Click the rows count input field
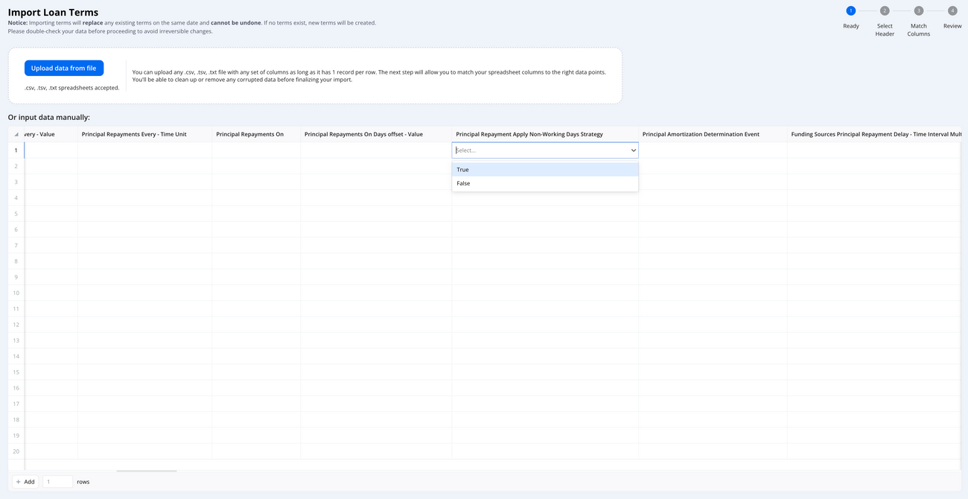 (57, 482)
